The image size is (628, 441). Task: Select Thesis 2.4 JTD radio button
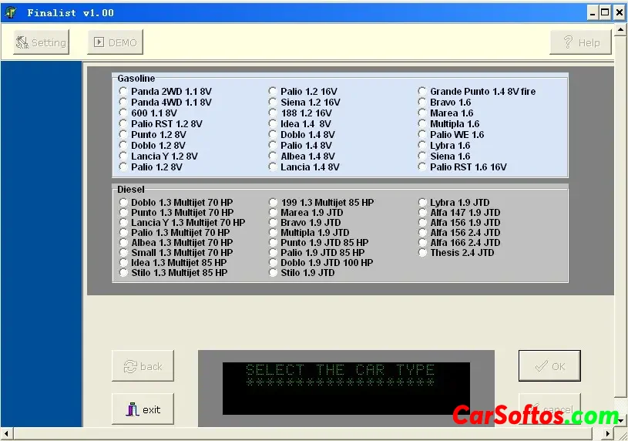click(422, 253)
